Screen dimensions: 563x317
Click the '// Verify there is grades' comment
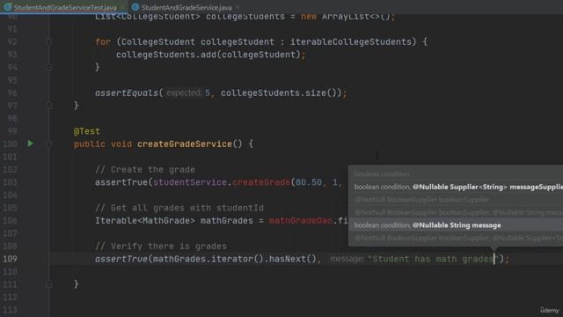coord(161,247)
